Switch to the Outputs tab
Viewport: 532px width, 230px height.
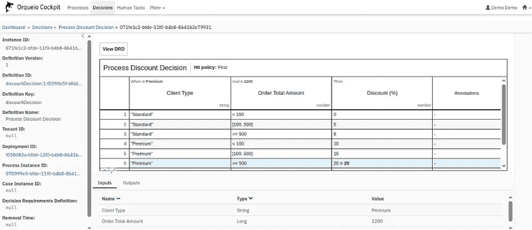click(131, 183)
